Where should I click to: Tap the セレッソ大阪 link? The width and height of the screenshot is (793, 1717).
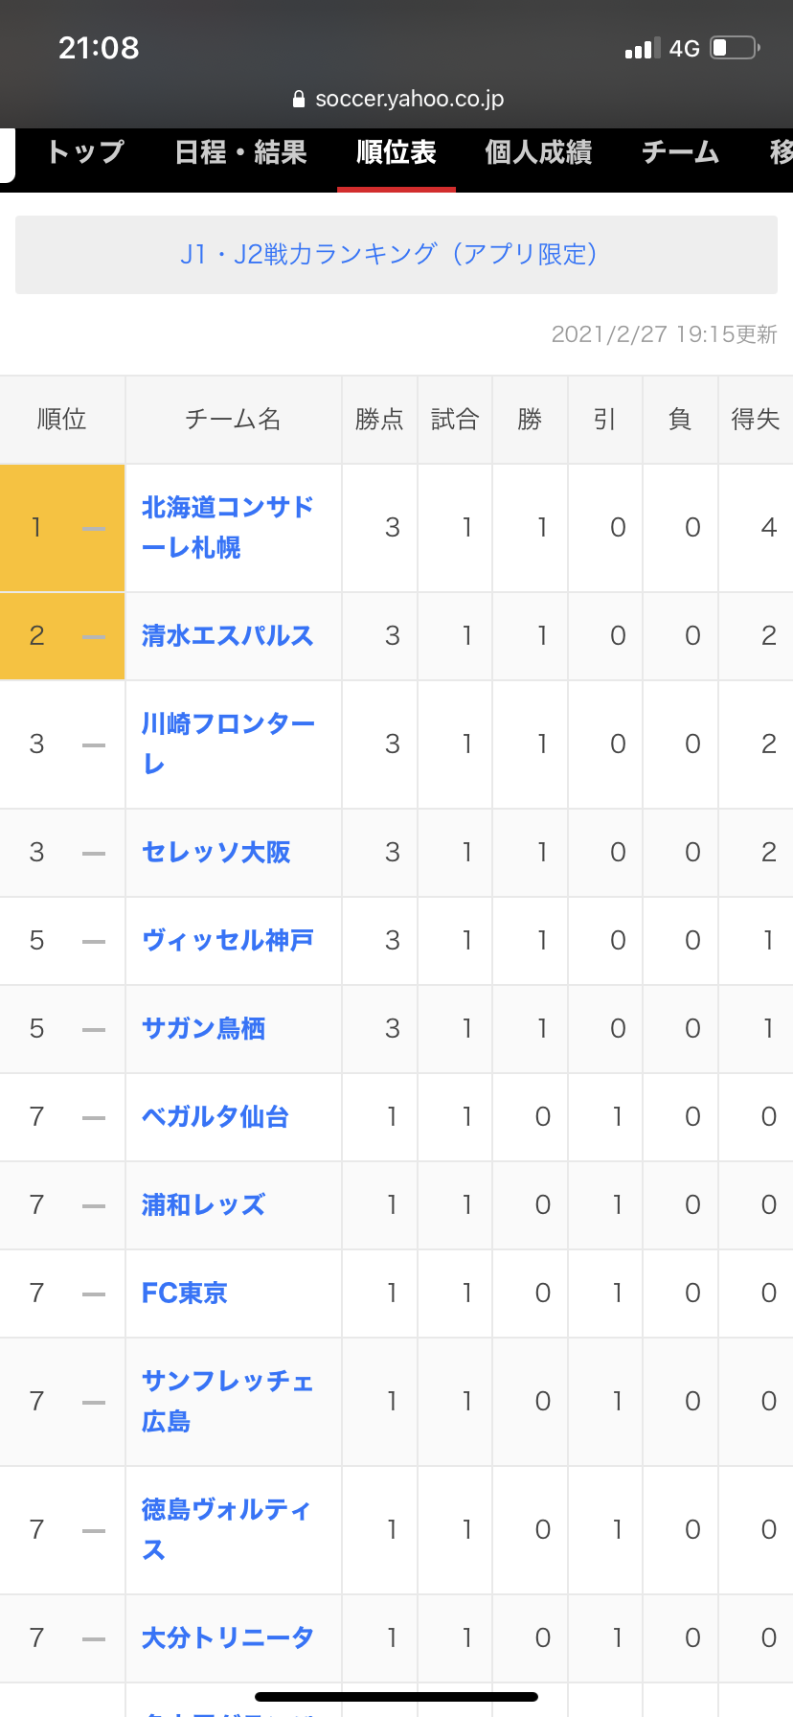pyautogui.click(x=215, y=853)
